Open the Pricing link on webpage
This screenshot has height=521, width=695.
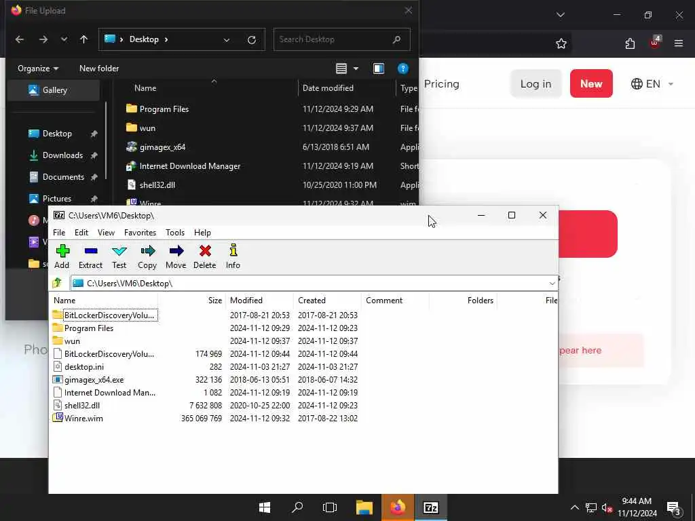click(441, 83)
